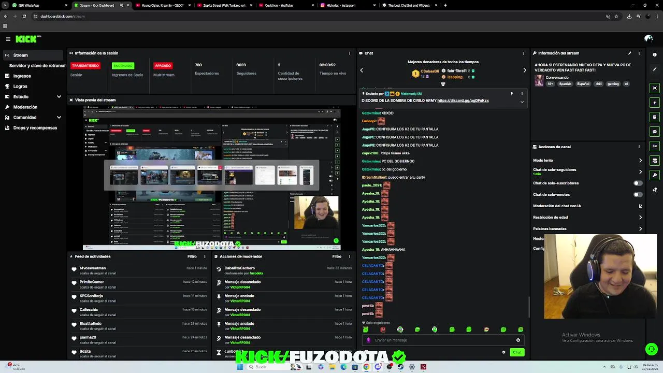Expand the Comunidad sidebar section
Image resolution: width=663 pixels, height=373 pixels.
tap(59, 117)
